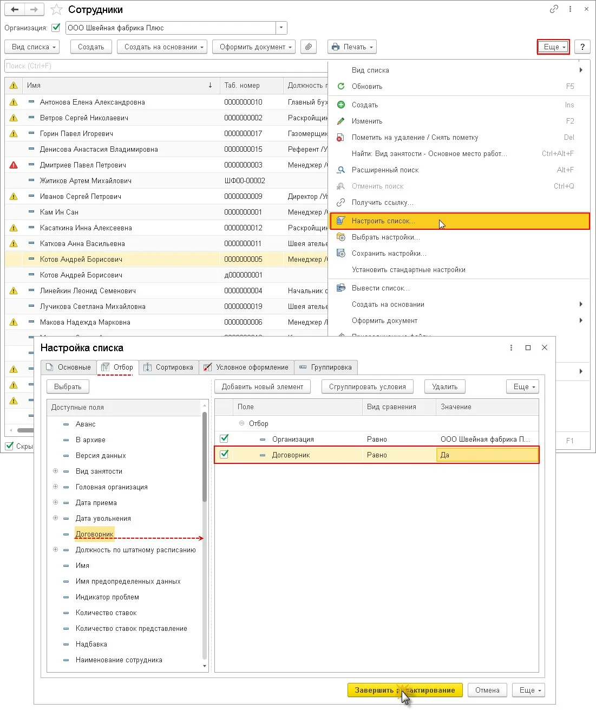Open the three-dots menu of Сотрудники window
Screen dimensions: 596x710
coord(570,9)
